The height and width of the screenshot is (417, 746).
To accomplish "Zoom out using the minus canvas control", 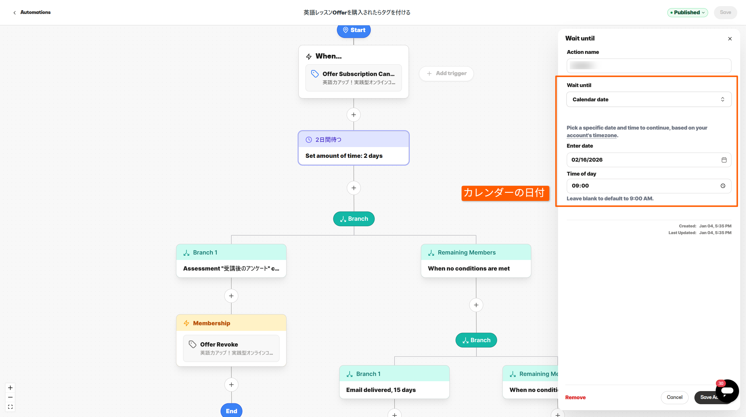I will click(x=10, y=397).
